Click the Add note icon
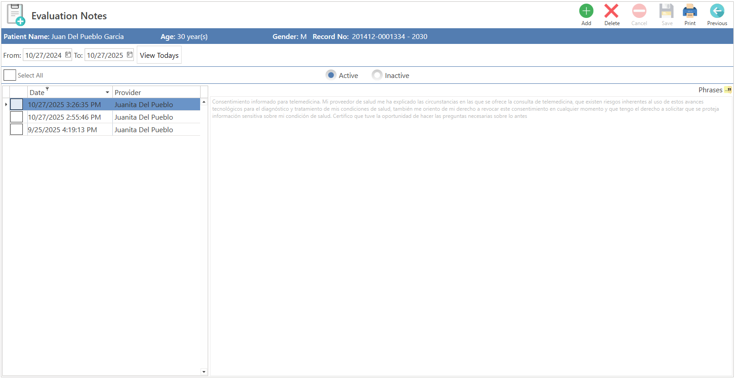The height and width of the screenshot is (380, 736). coord(586,11)
